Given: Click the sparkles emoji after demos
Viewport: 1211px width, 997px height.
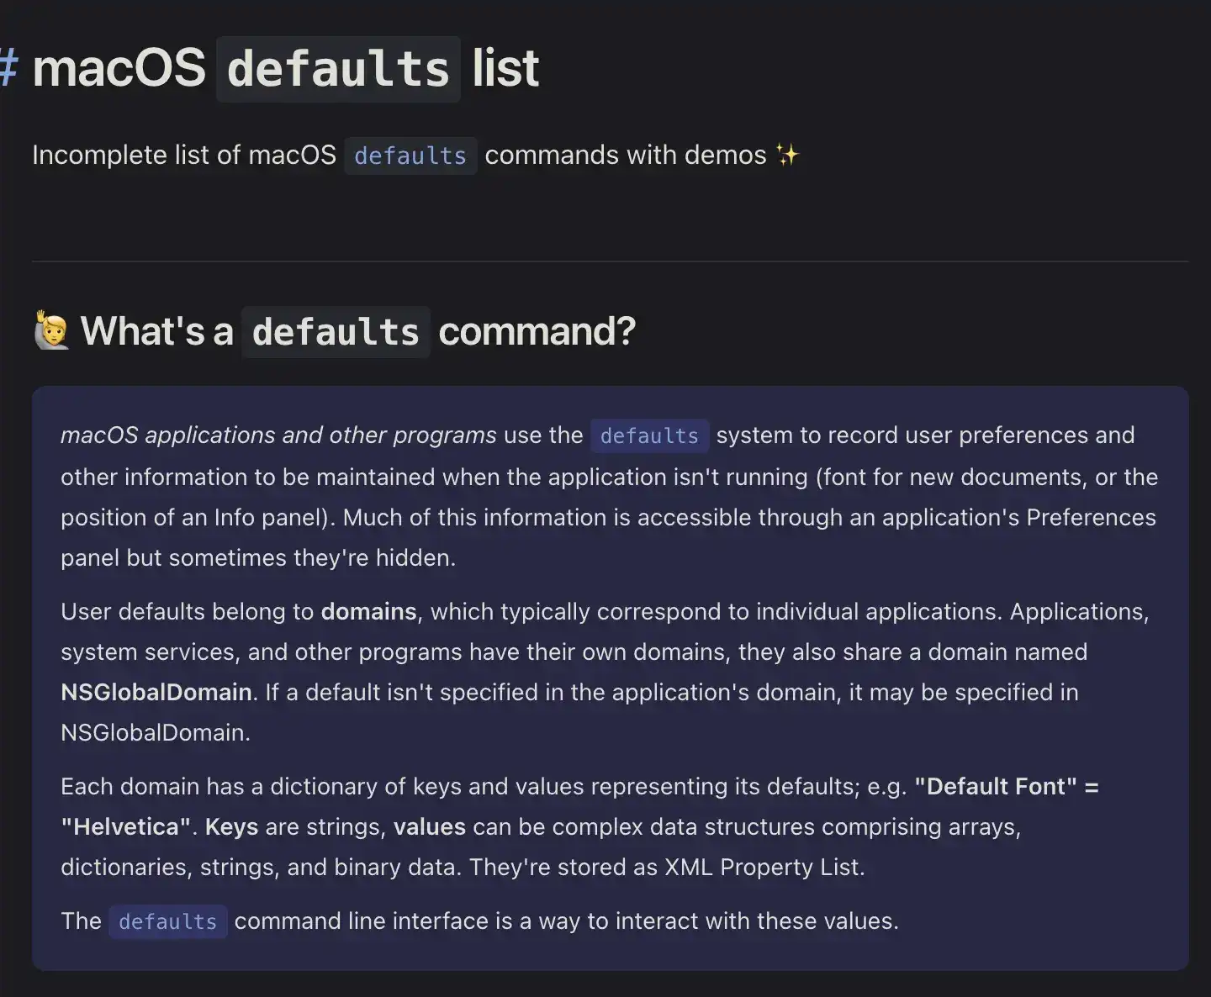Looking at the screenshot, I should click(x=787, y=155).
